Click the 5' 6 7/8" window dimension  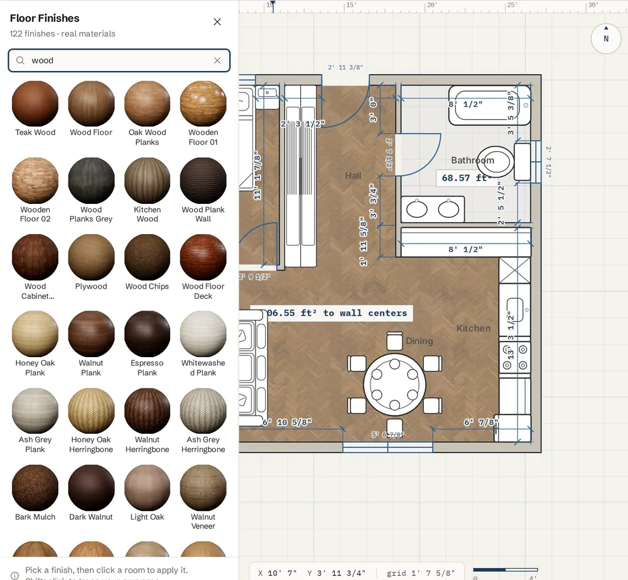(387, 434)
